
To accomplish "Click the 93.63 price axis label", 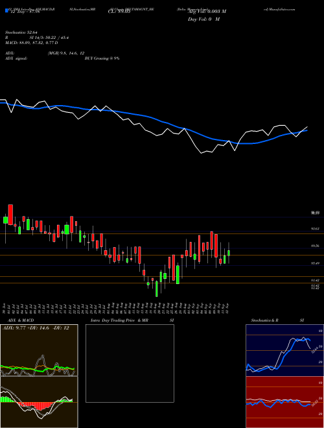I will (315, 229).
